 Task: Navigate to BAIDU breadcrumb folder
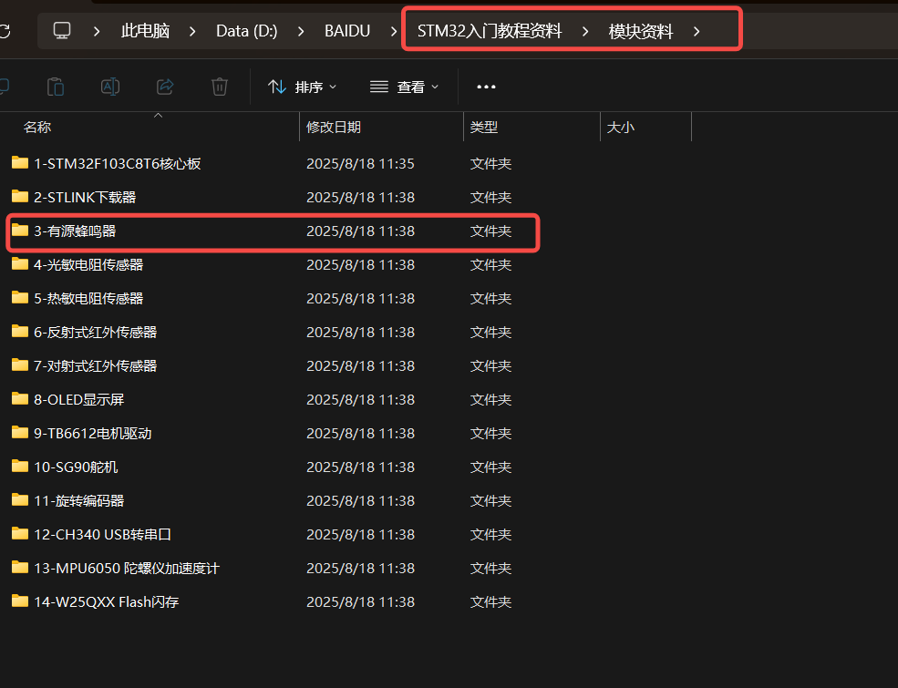point(347,31)
